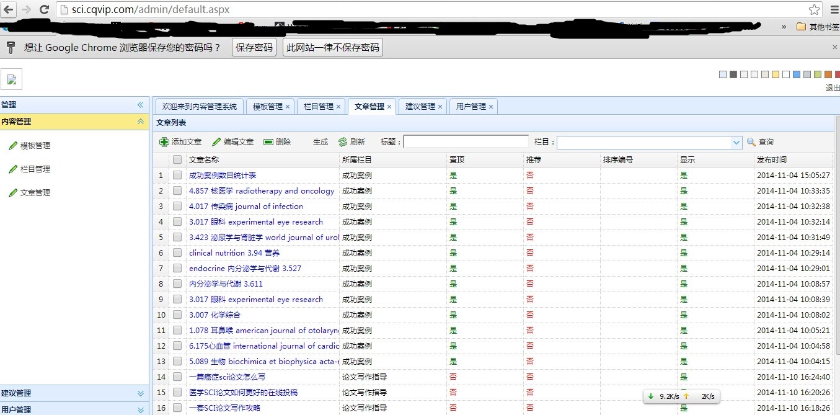The image size is (840, 415).
Task: Check the box for row 一篇癌症sci论文怎么写
Action: (x=177, y=377)
